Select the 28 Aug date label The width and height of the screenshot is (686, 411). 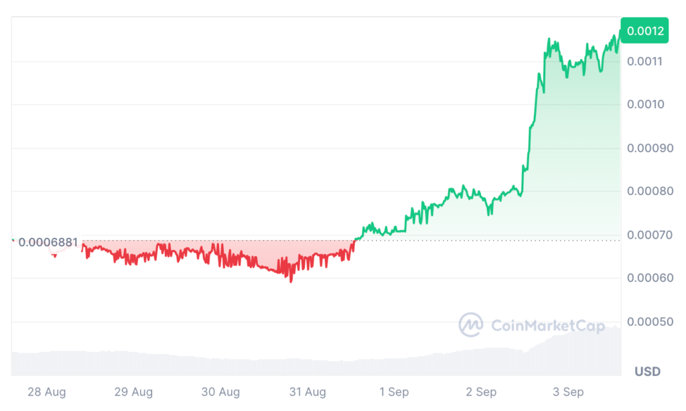[x=47, y=392]
